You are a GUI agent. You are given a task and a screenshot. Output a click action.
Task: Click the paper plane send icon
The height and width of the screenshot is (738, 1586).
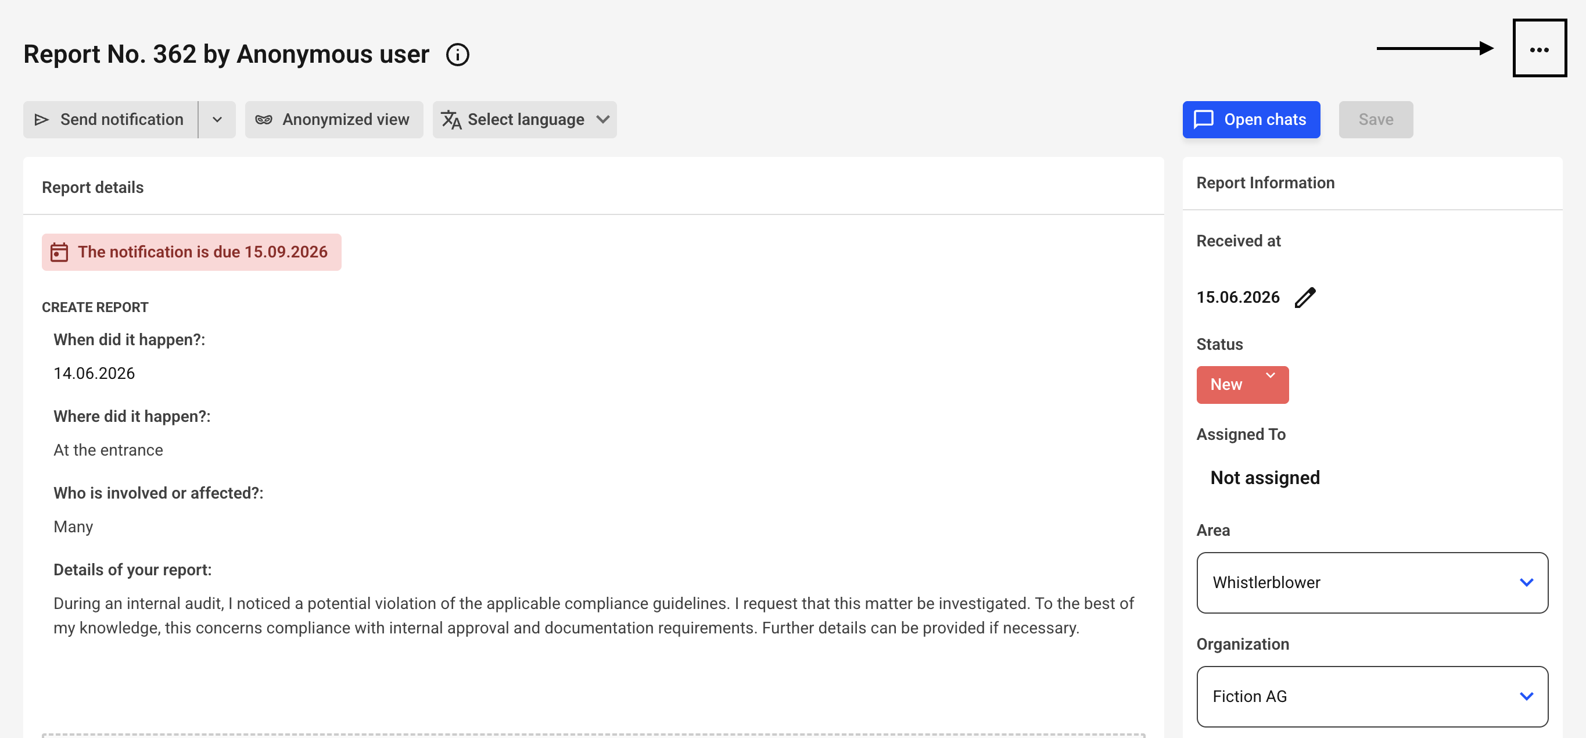(41, 120)
